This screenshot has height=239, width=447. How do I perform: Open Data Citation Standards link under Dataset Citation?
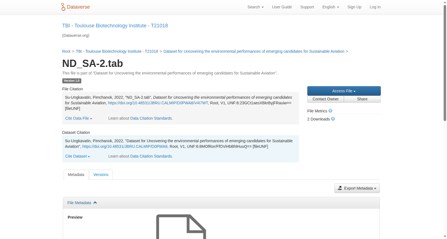pos(151,156)
